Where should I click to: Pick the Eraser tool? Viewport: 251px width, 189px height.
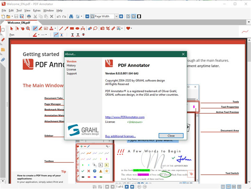90,28
